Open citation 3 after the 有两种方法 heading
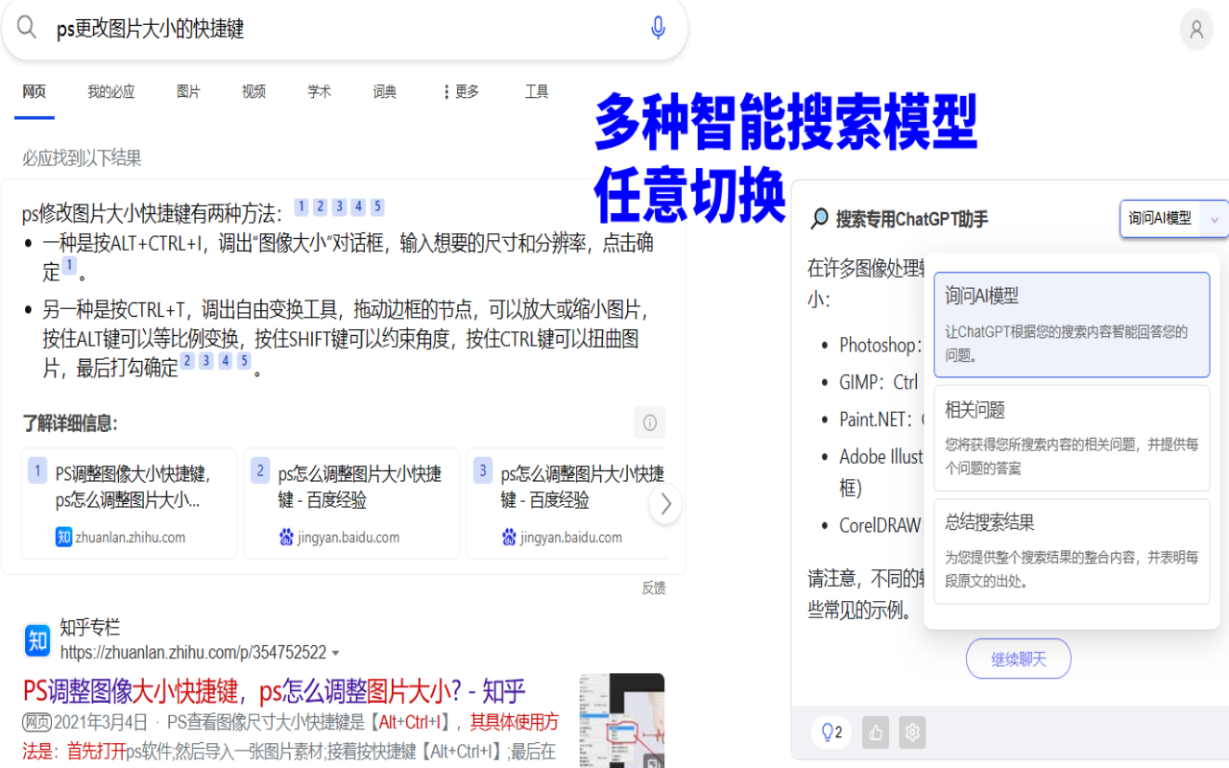 tap(340, 206)
